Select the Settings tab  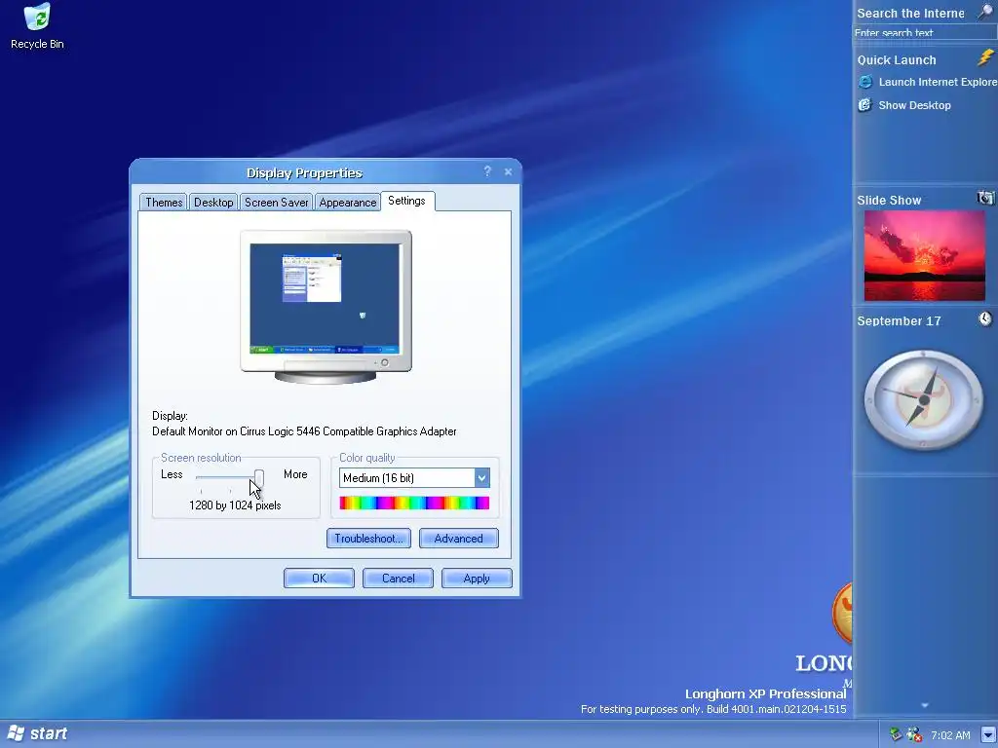tap(407, 201)
